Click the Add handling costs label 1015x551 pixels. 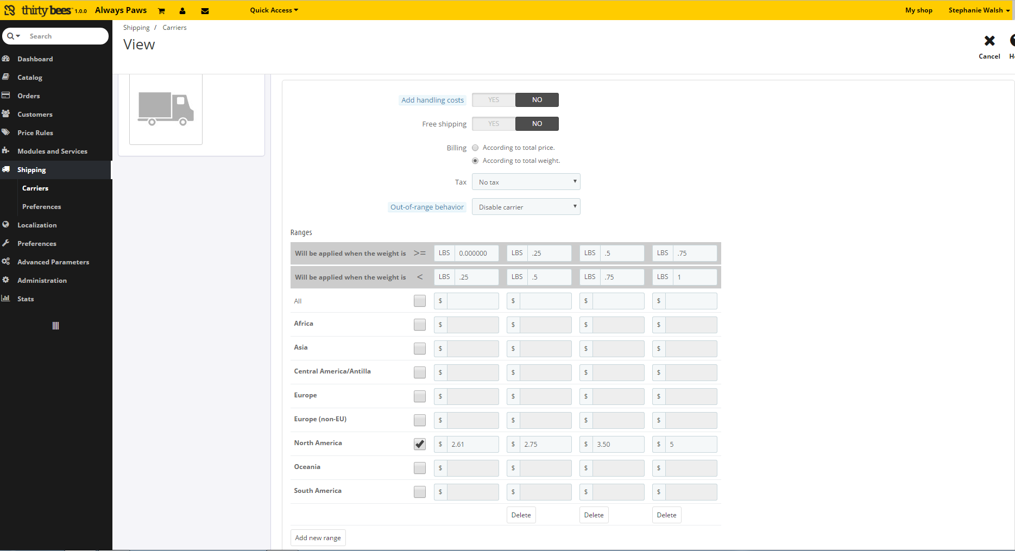coord(433,100)
